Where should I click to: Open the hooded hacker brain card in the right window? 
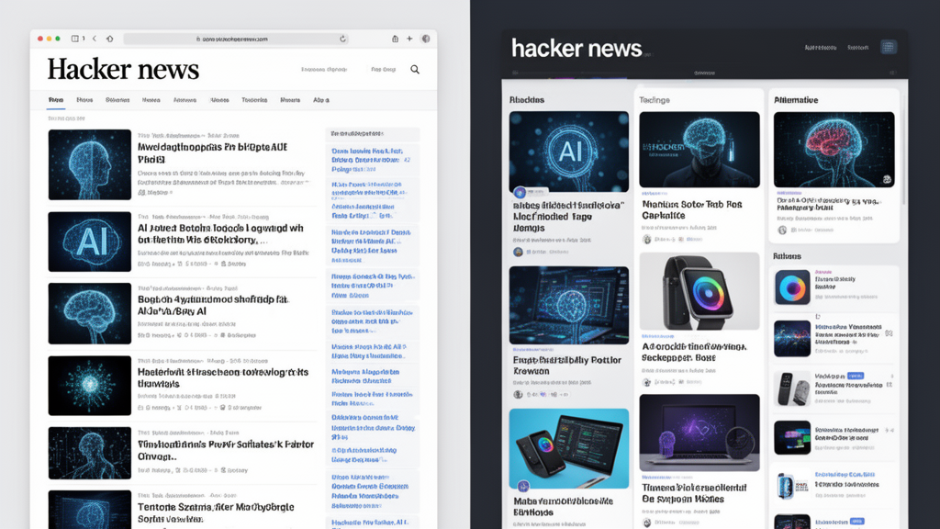(x=699, y=150)
